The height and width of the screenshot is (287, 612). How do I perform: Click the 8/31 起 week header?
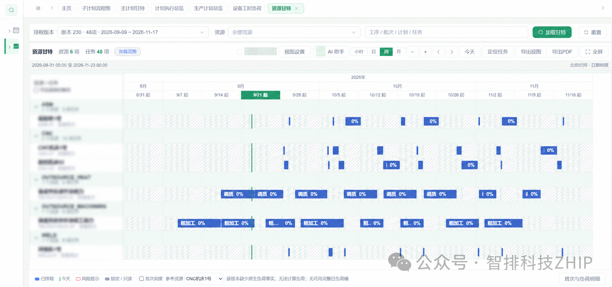[143, 95]
